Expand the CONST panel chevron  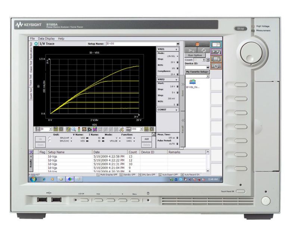pyautogui.click(x=176, y=110)
